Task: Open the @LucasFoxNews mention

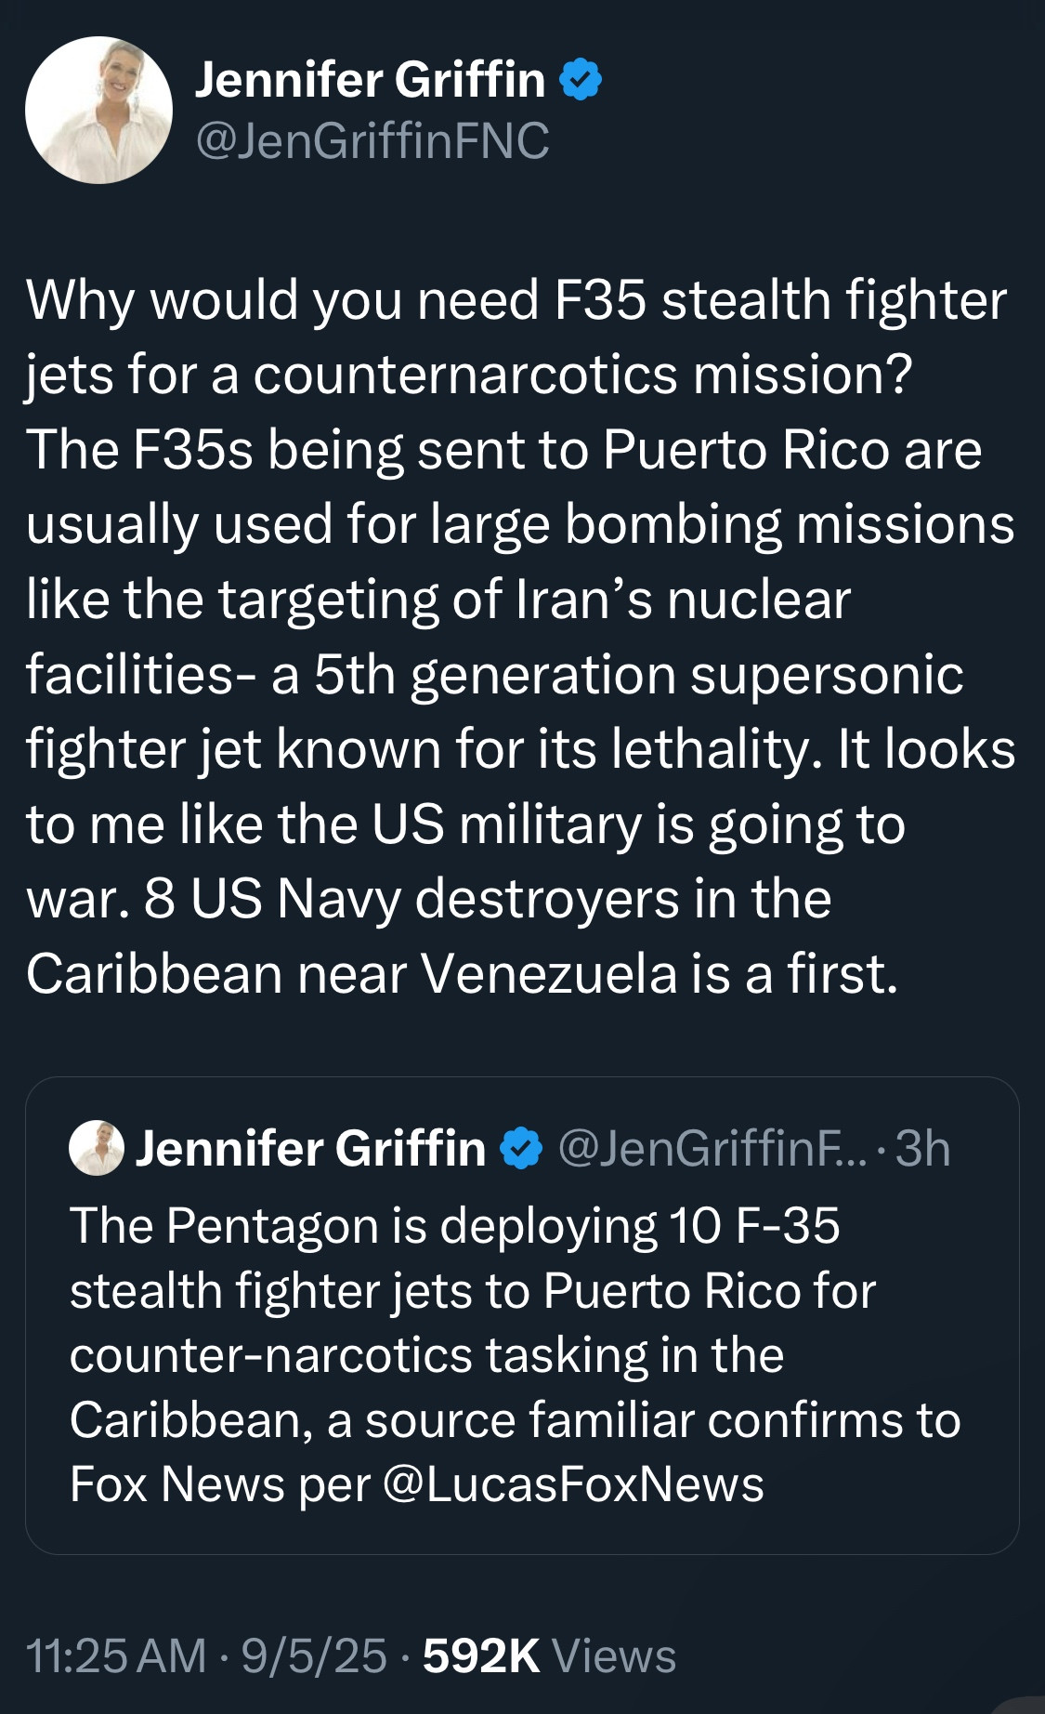Action: click(572, 1484)
